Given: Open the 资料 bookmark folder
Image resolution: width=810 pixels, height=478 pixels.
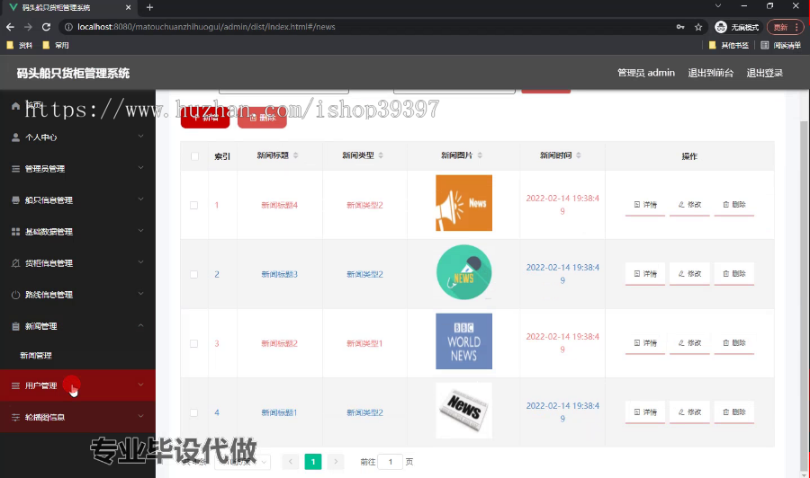Looking at the screenshot, I should 20,46.
